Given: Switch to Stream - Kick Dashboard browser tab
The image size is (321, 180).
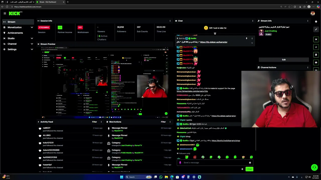Looking at the screenshot, I should pyautogui.click(x=50, y=2).
